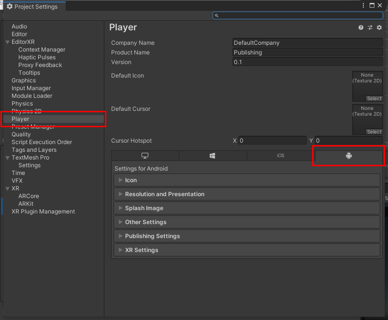The height and width of the screenshot is (320, 388).
Task: Switch to the Android platform settings tab
Action: pyautogui.click(x=348, y=155)
